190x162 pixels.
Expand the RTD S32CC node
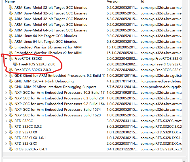pos(6,121)
